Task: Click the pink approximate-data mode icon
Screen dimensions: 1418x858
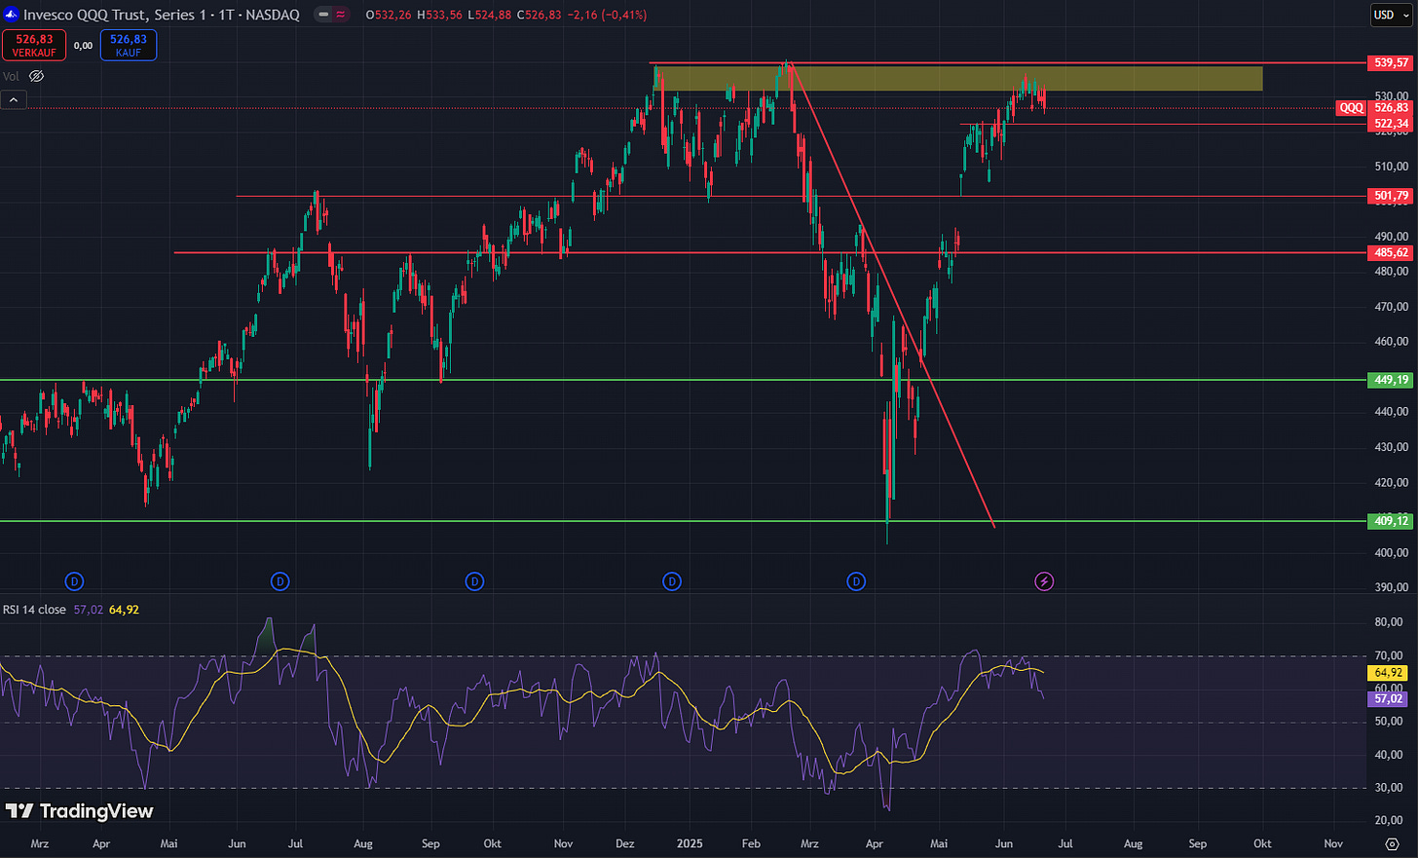Action: [340, 15]
